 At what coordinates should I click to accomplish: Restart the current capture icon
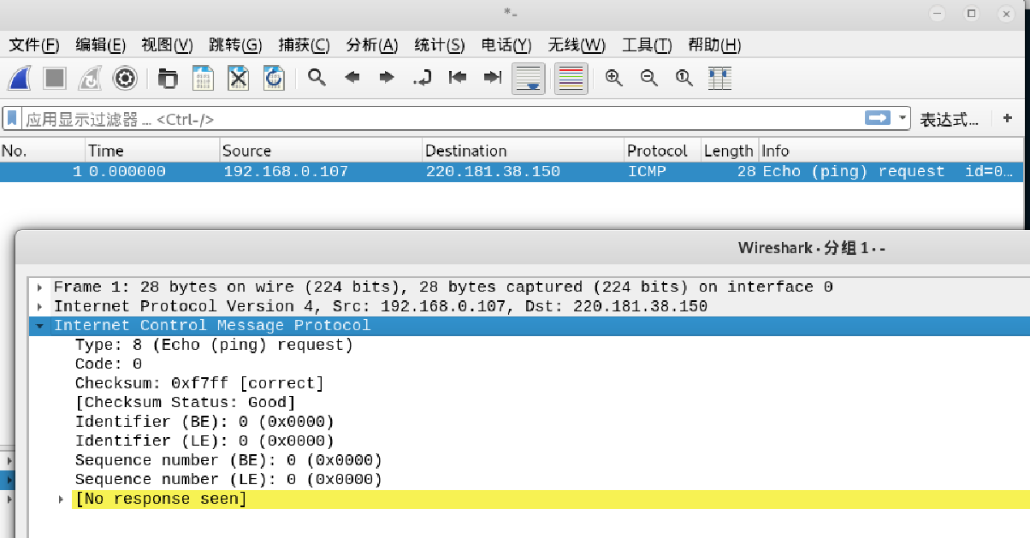pos(90,79)
